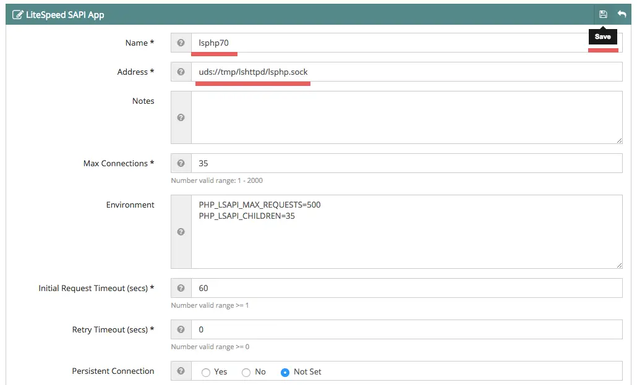
Task: Click the PHP_LSAPI_CHILDREN=35 line
Action: click(x=247, y=216)
